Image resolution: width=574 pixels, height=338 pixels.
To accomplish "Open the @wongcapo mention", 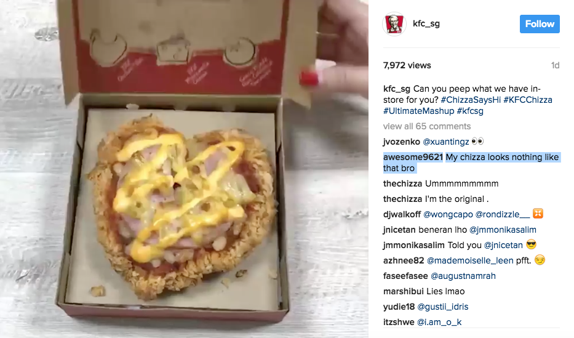I will [448, 214].
